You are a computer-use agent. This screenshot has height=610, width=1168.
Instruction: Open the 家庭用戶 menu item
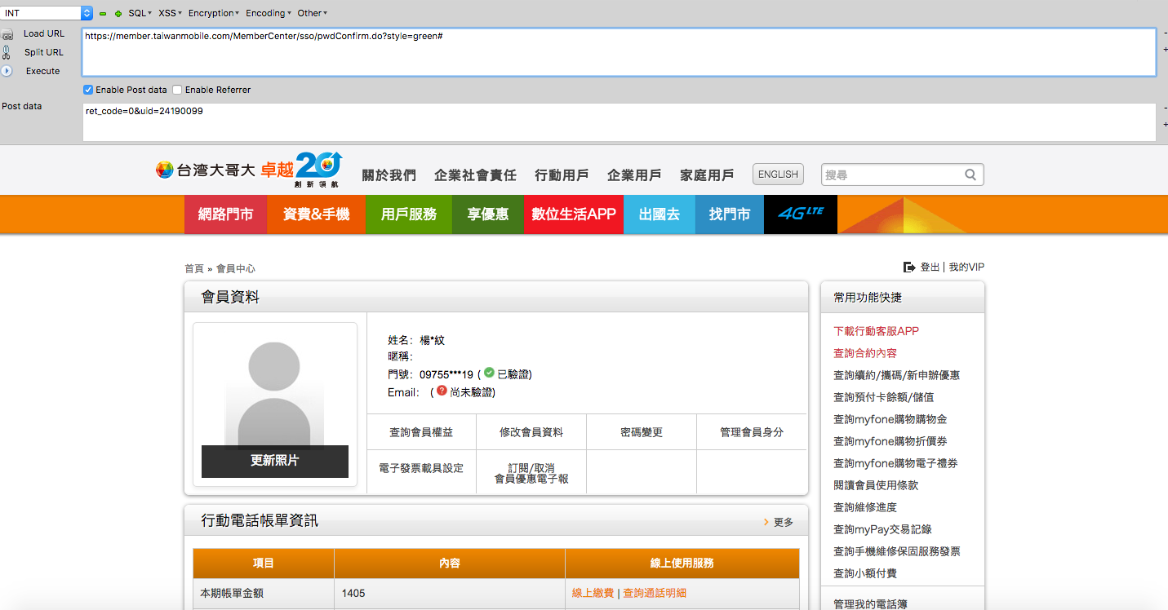pos(707,175)
